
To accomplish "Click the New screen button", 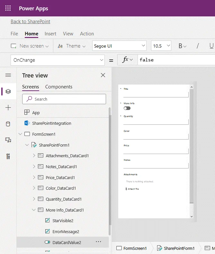I will (30, 46).
